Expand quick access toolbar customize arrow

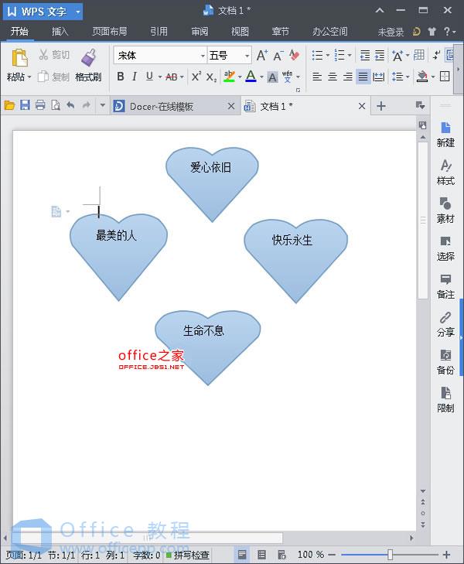(102, 105)
